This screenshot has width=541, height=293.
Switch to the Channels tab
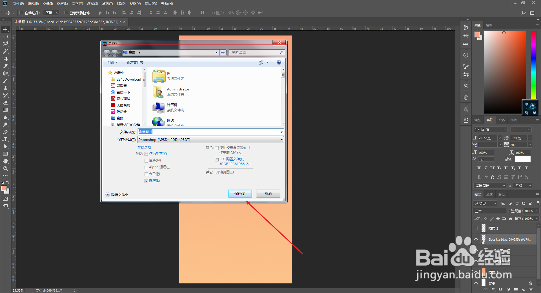(x=489, y=194)
